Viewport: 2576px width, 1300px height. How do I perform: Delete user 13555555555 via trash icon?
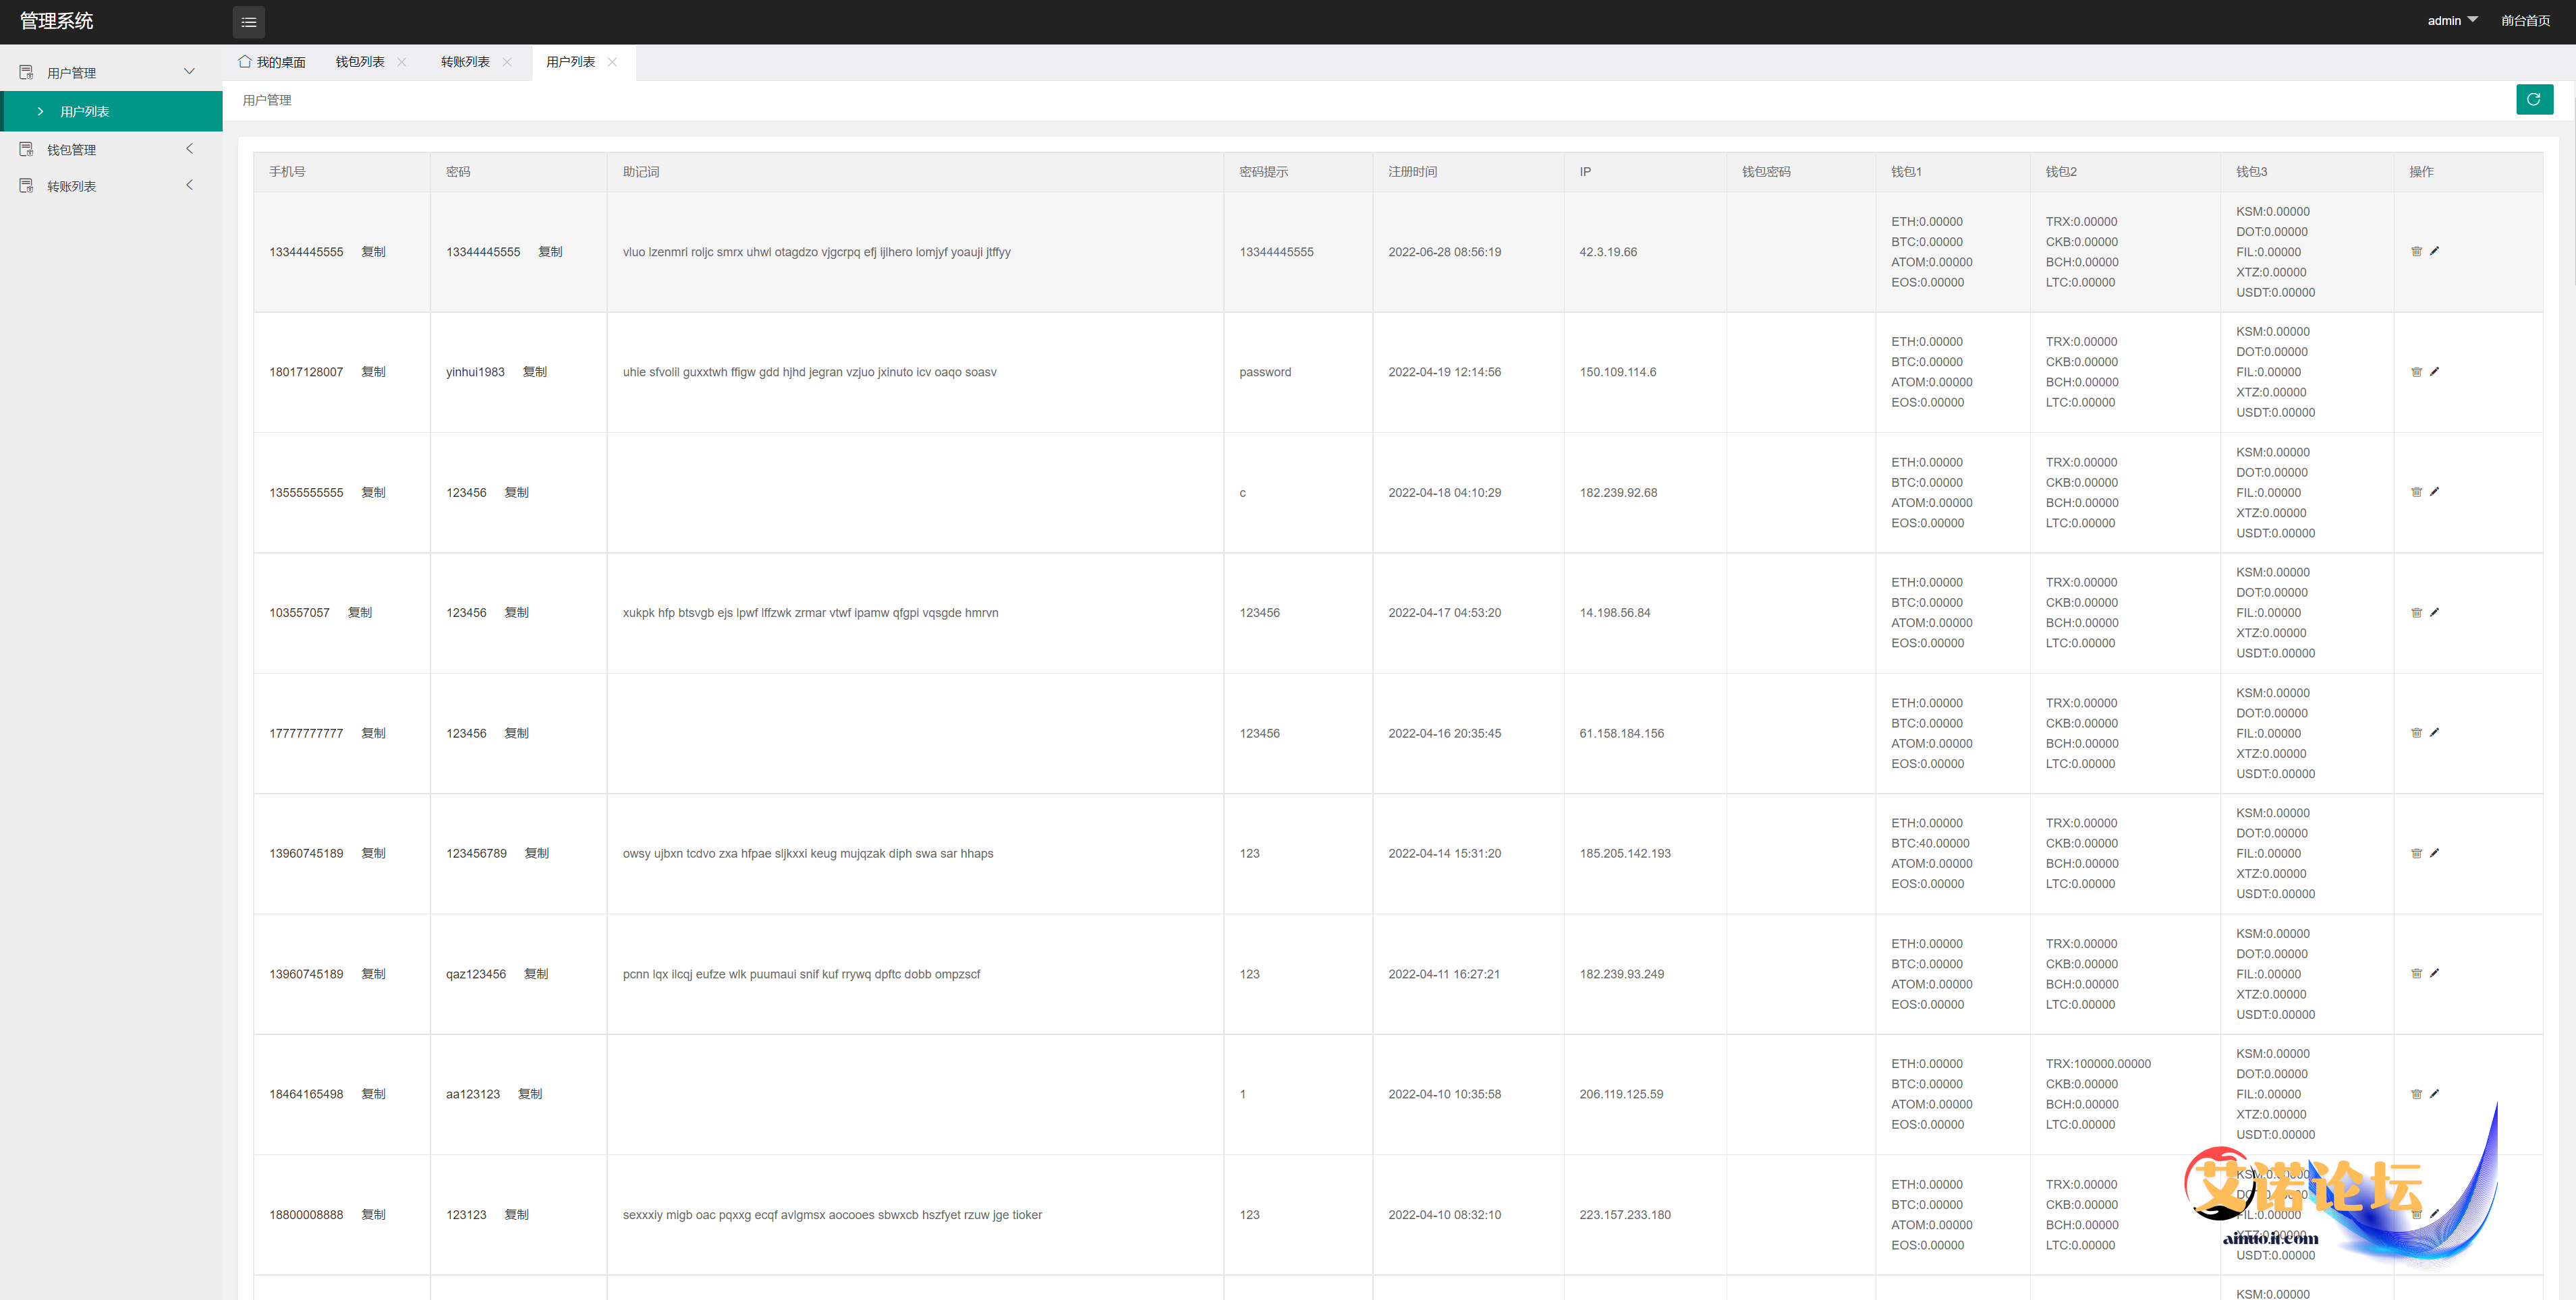click(x=2416, y=492)
